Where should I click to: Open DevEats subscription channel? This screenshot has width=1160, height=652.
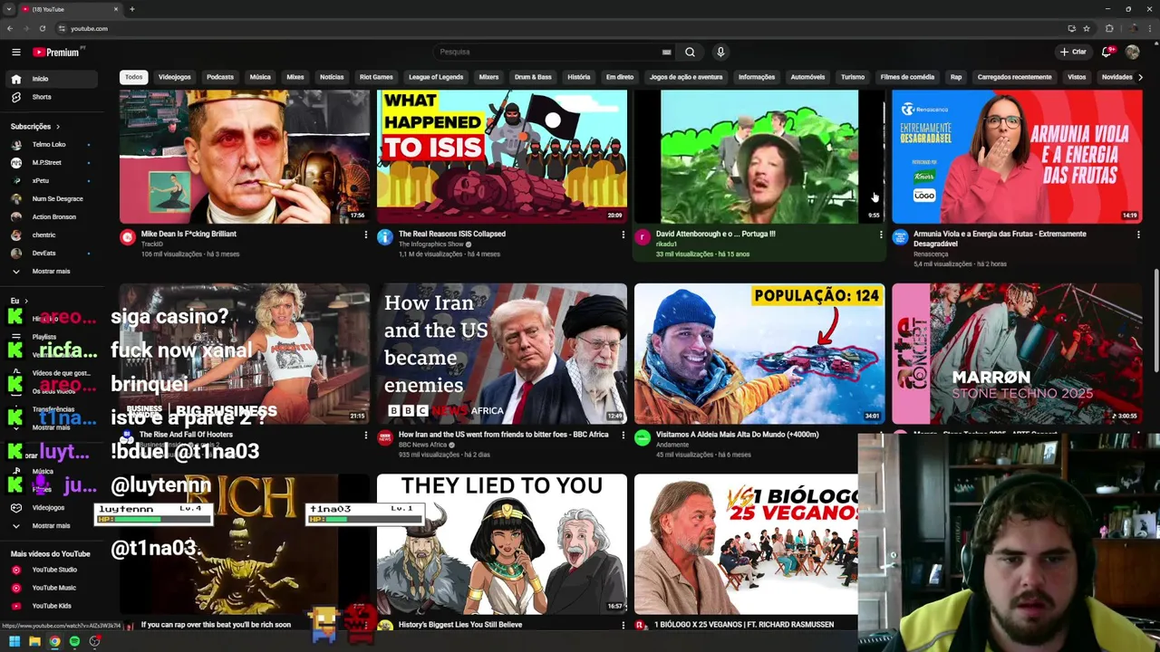coord(50,254)
